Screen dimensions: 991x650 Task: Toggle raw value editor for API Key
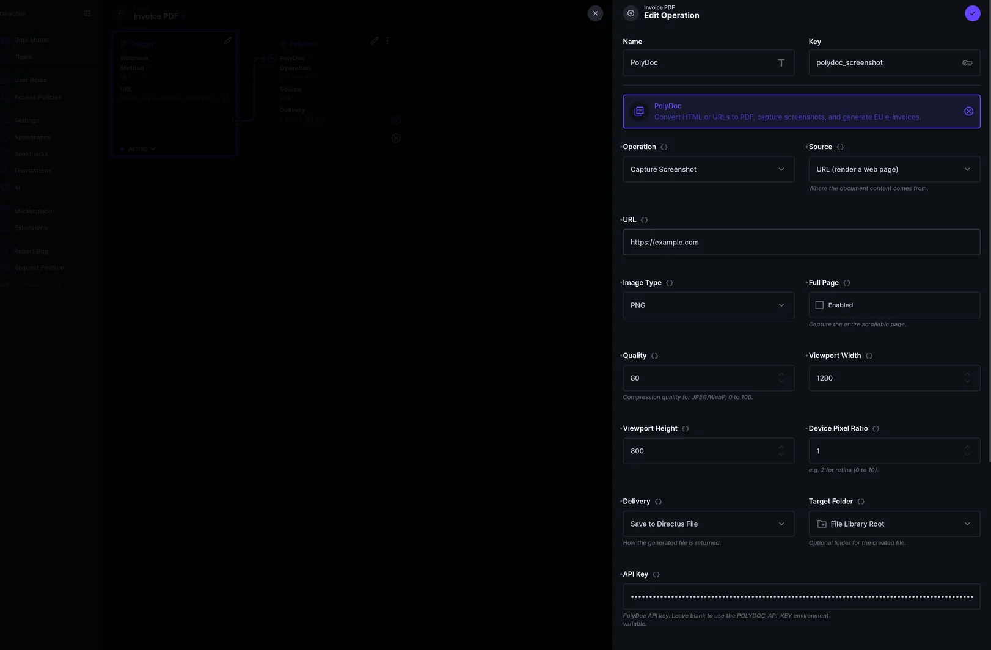tap(656, 574)
